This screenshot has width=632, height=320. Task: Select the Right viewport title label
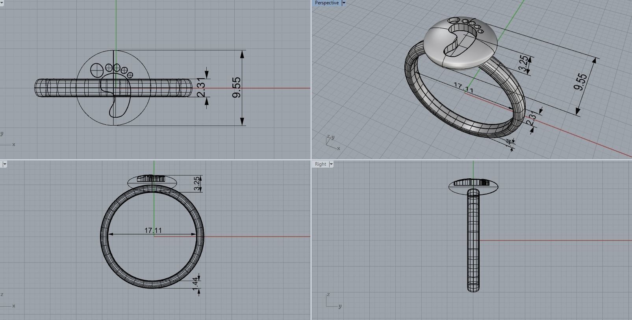coord(321,164)
